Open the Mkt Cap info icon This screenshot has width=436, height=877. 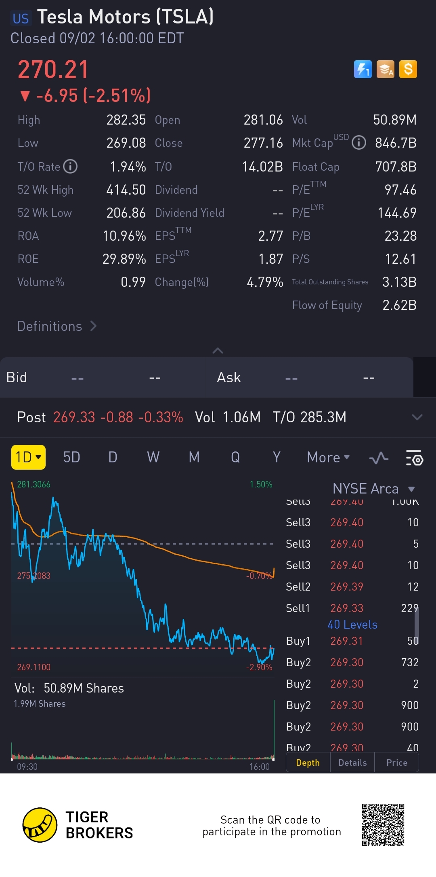coord(358,143)
